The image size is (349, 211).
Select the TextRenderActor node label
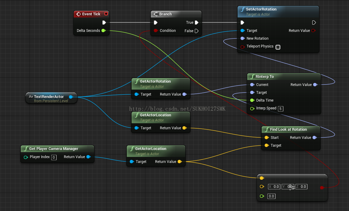[49, 96]
